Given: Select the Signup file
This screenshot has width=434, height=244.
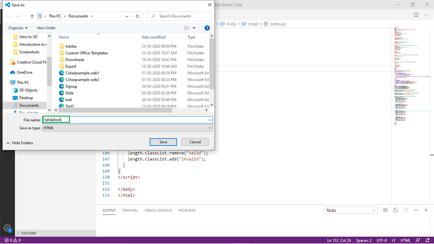Looking at the screenshot, I should [71, 86].
